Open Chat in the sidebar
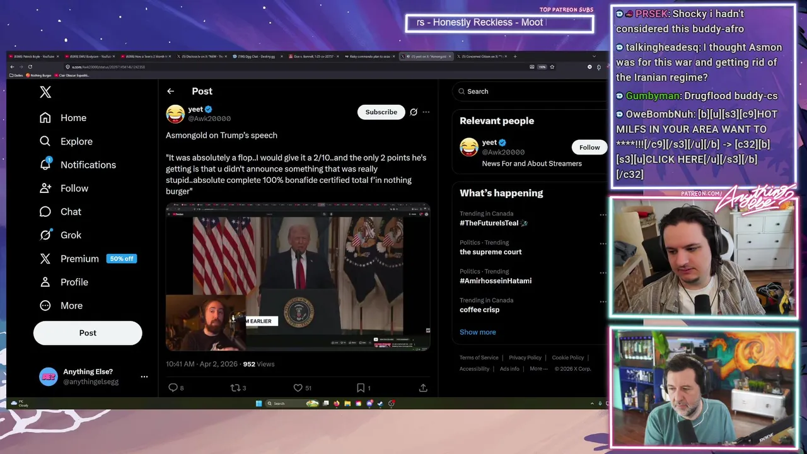 pyautogui.click(x=61, y=211)
